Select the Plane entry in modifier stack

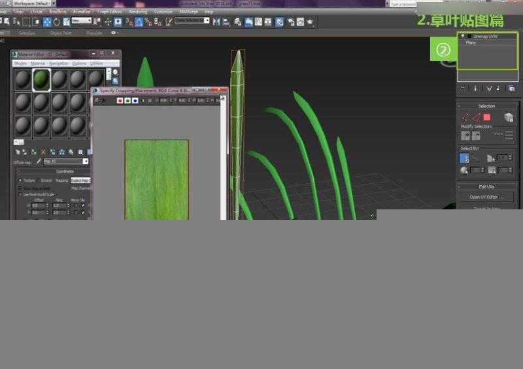pos(471,43)
